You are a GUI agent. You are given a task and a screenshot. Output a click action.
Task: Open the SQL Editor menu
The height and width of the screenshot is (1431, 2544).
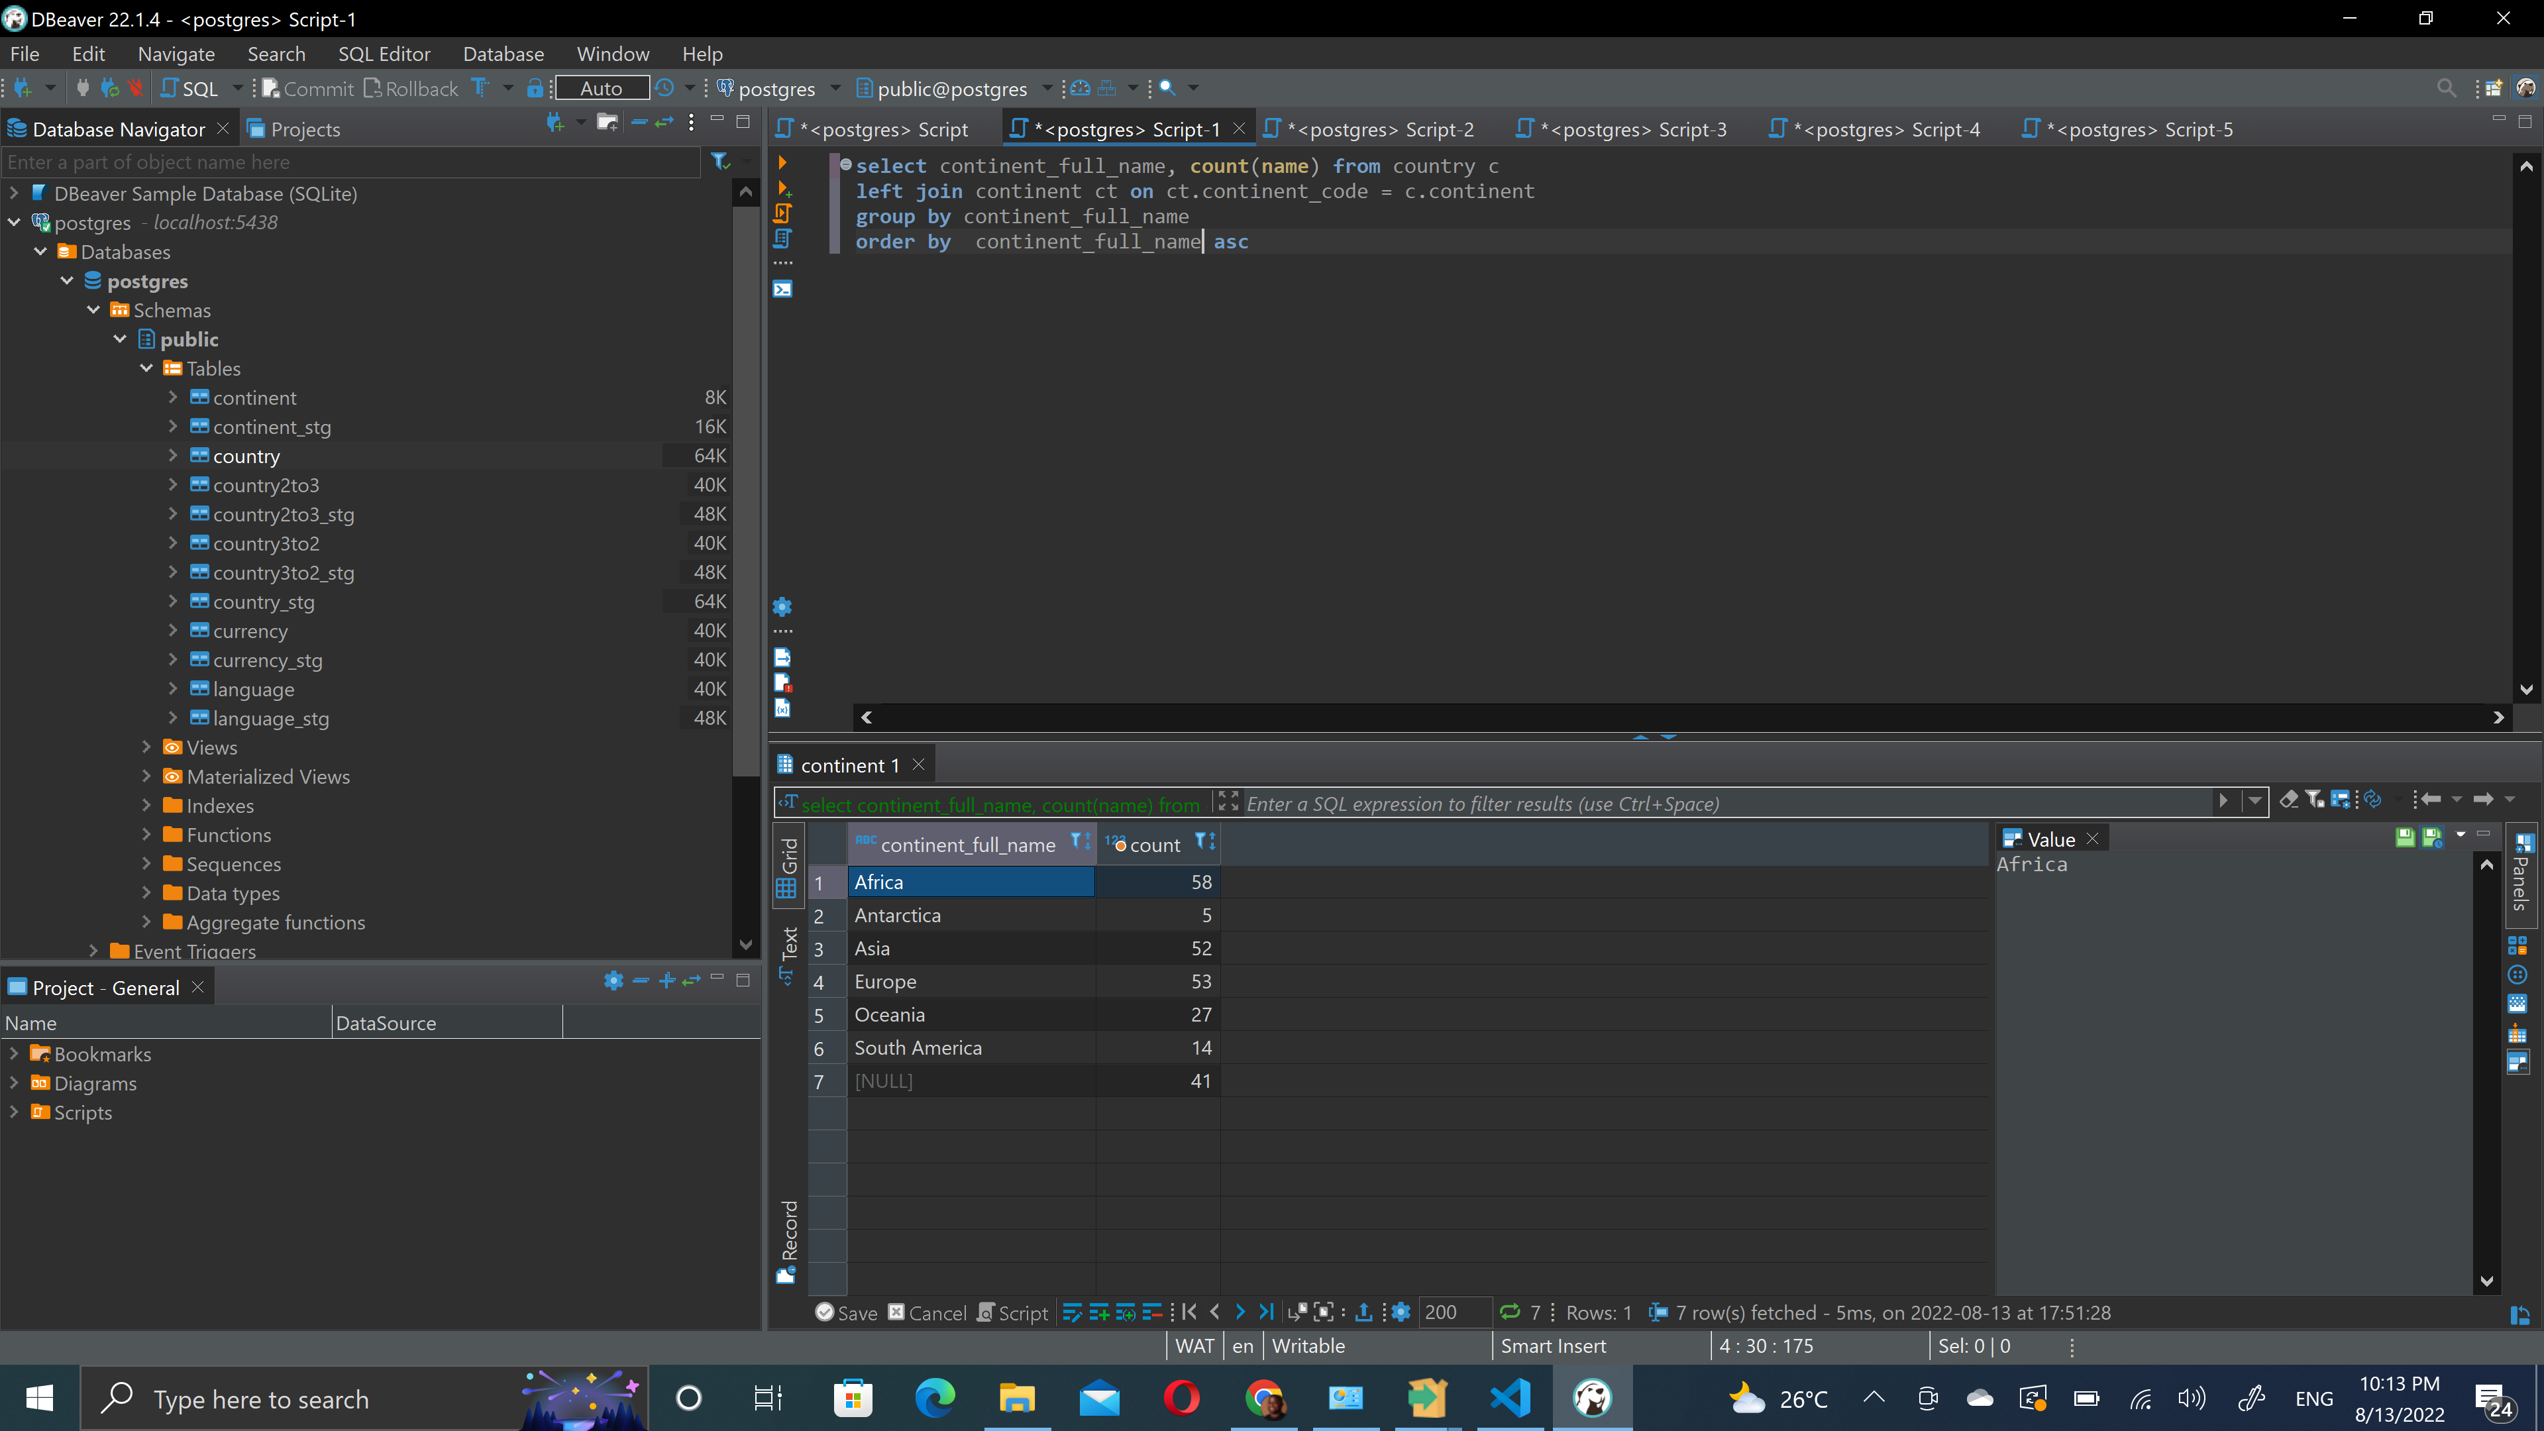point(383,54)
